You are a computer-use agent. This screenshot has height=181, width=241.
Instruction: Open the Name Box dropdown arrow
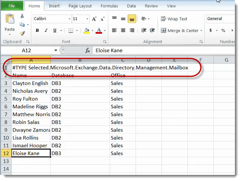pos(56,50)
